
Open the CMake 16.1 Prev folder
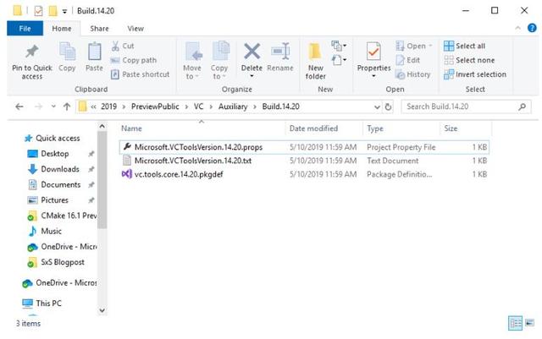point(62,216)
